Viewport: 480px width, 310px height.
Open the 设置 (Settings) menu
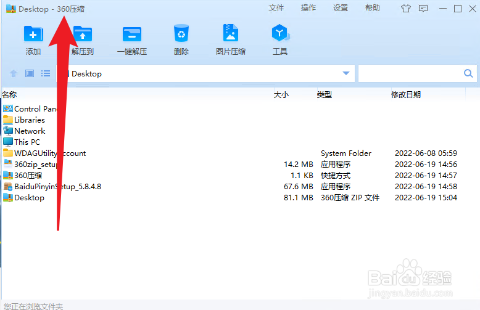341,8
